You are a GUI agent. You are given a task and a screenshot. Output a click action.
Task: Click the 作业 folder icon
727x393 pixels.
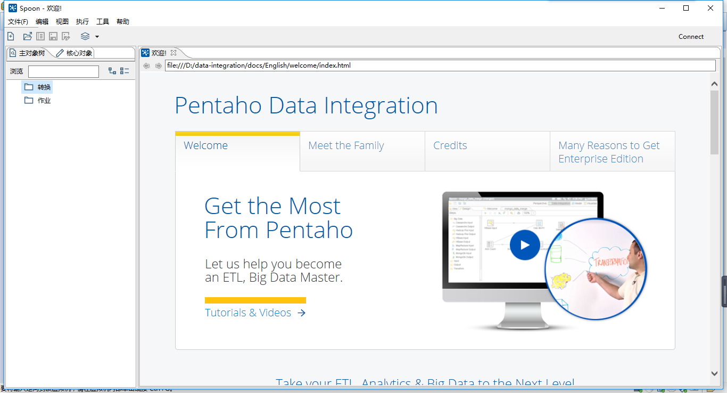point(29,100)
